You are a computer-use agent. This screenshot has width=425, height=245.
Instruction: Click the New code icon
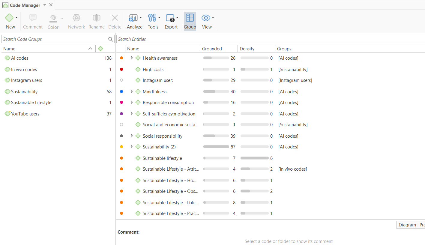[9, 18]
